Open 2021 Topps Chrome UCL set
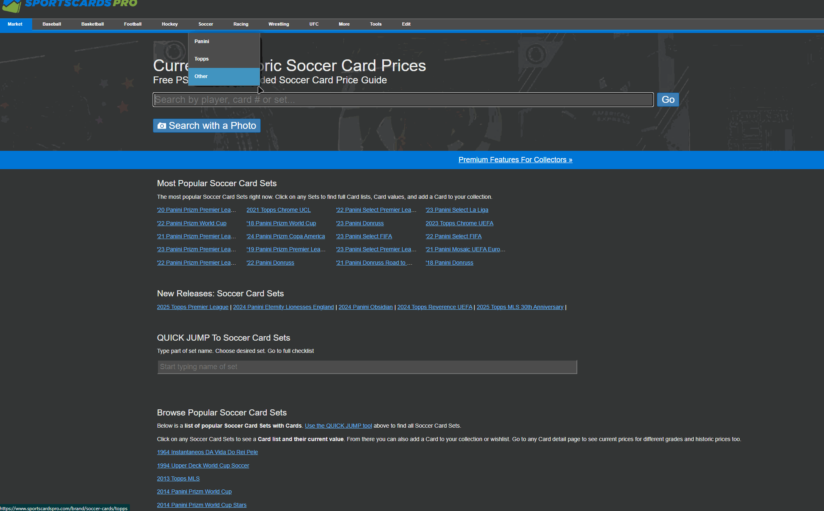 click(278, 210)
